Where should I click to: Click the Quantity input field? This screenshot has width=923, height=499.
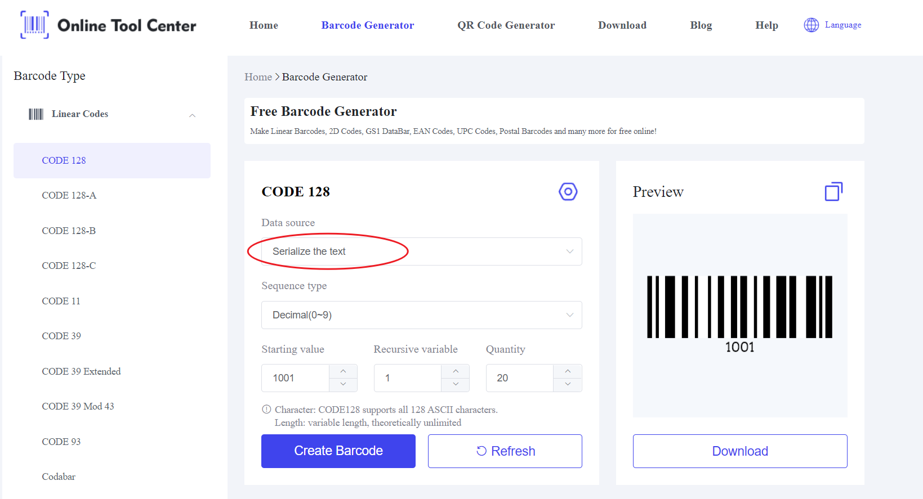520,378
